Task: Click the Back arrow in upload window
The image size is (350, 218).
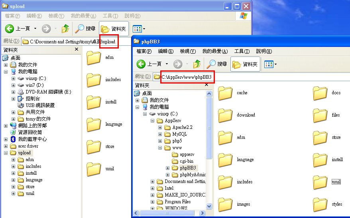Action: [10, 29]
